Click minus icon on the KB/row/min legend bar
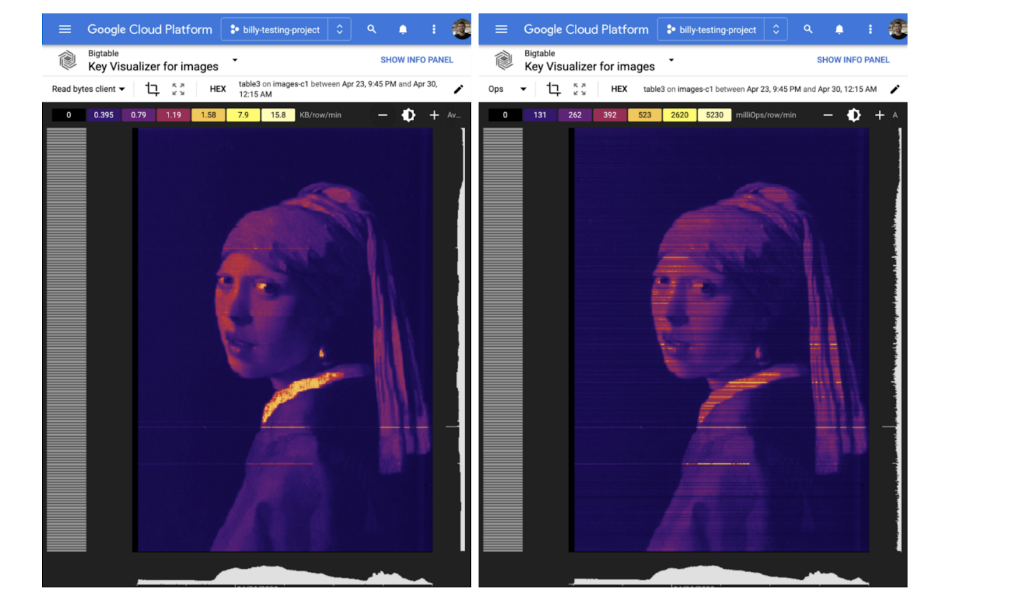Image resolution: width=1021 pixels, height=593 pixels. 383,115
